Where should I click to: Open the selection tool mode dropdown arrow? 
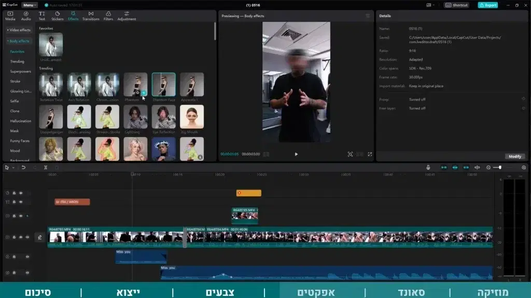13,168
